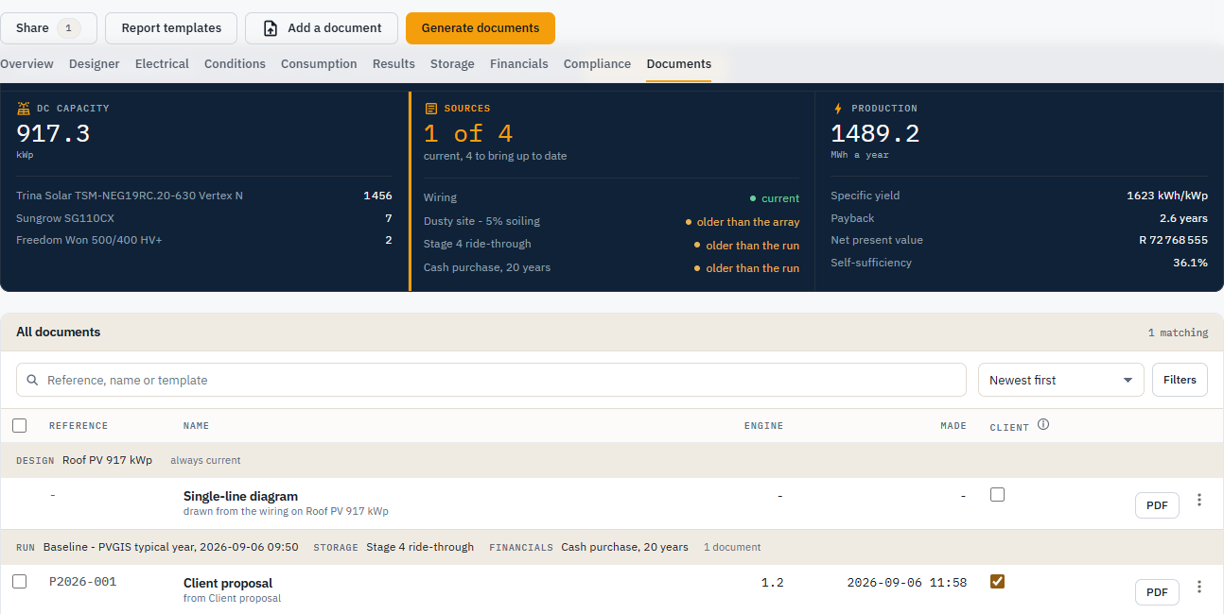Screen dimensions: 1224x614
Task: Click the Payback 2.6 years value
Action: [1183, 218]
